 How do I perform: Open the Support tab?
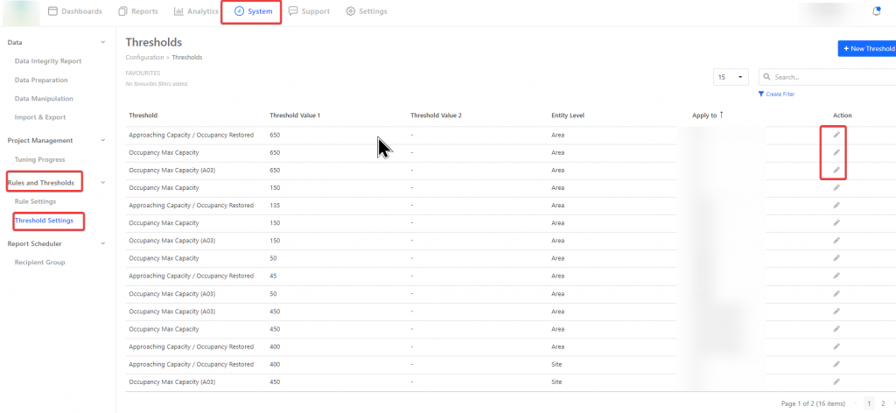pyautogui.click(x=308, y=11)
